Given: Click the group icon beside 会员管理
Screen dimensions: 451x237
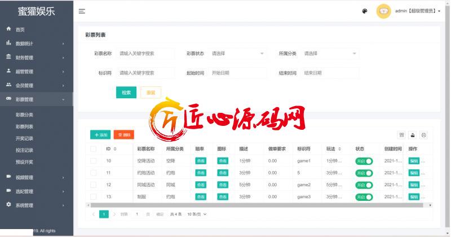Looking at the screenshot, I should coord(8,85).
